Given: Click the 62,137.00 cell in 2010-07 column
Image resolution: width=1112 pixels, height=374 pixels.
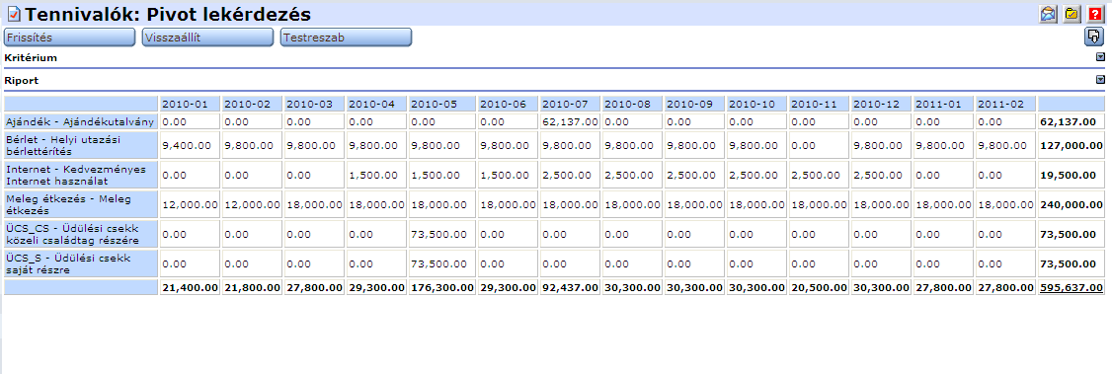Looking at the screenshot, I should [x=570, y=121].
